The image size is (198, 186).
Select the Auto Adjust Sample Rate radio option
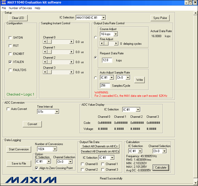[x=96, y=78]
